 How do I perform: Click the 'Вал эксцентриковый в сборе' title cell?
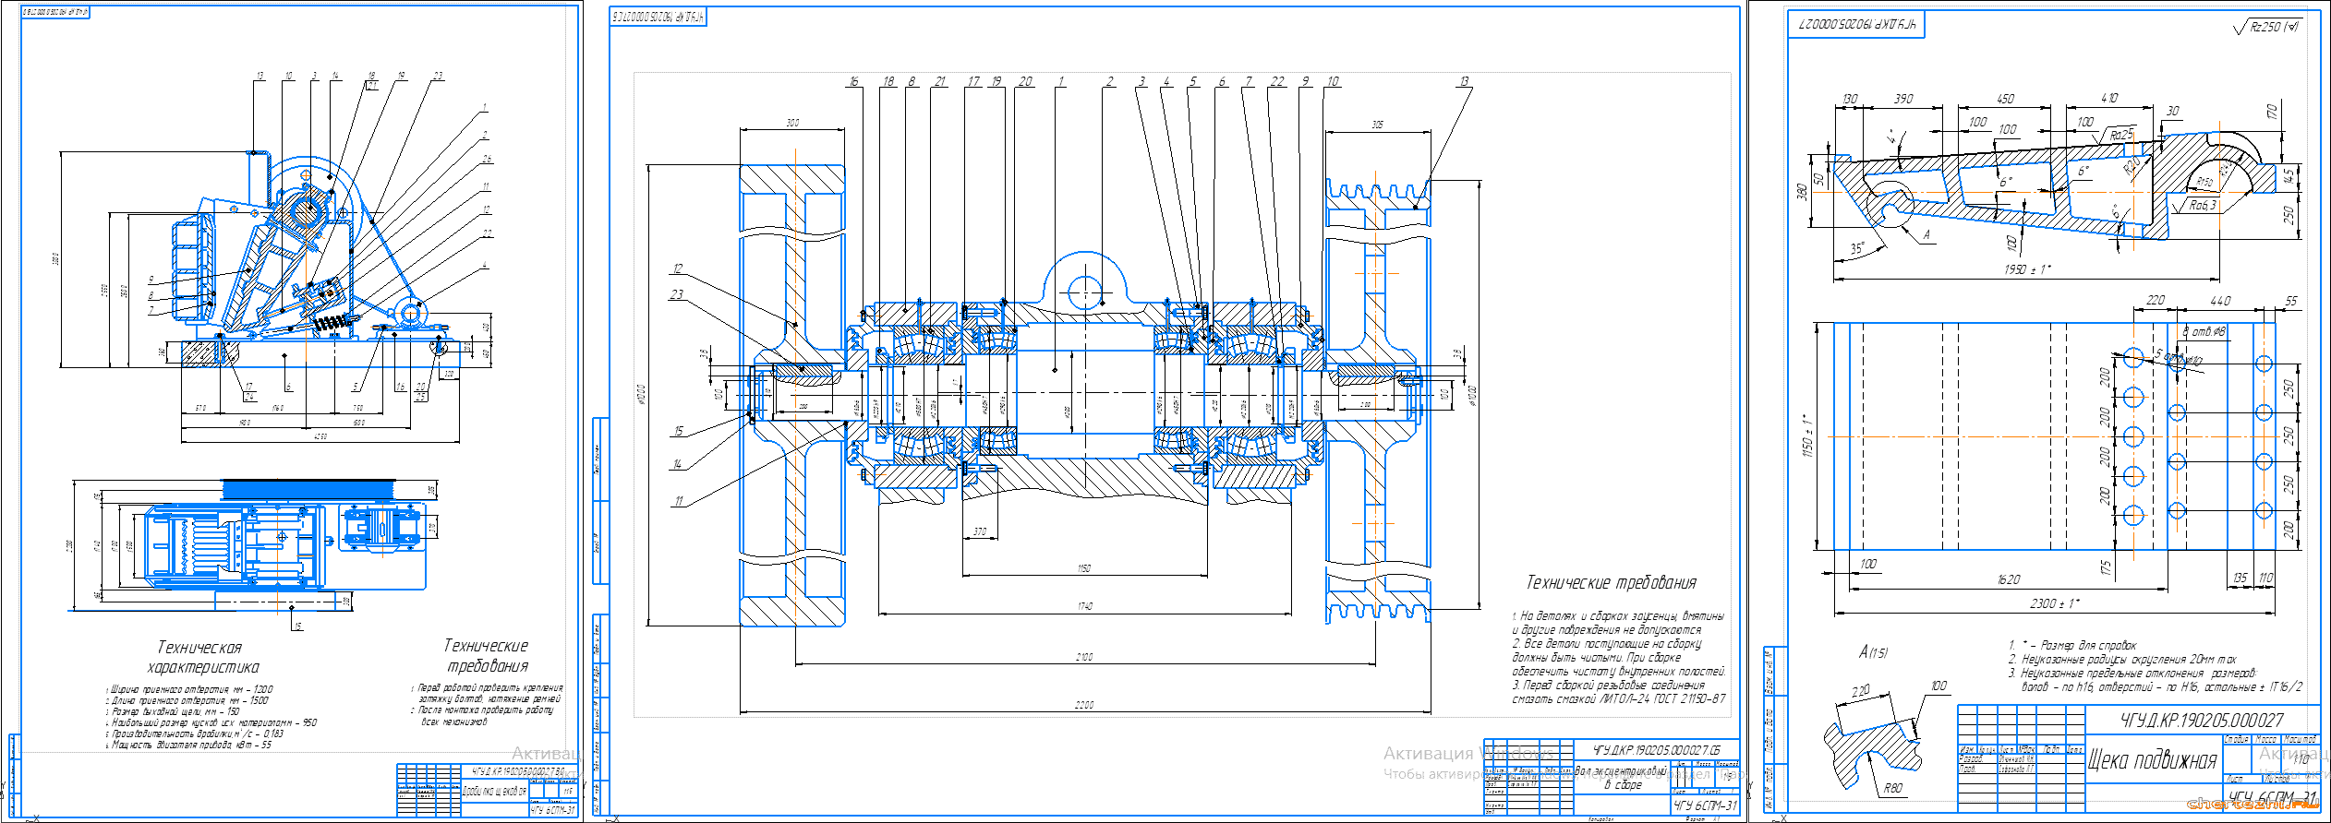click(x=1622, y=778)
